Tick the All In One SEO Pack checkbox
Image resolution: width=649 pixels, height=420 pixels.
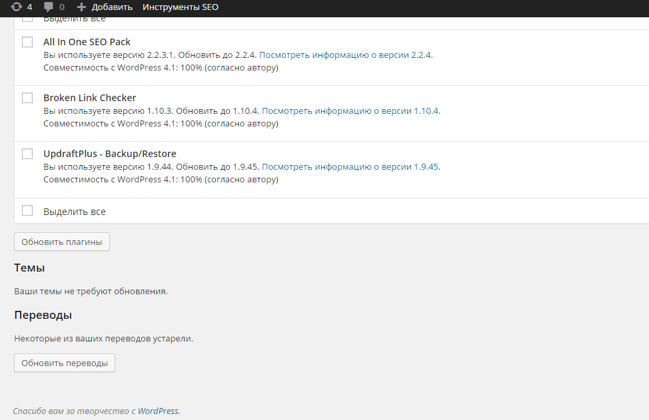[27, 42]
